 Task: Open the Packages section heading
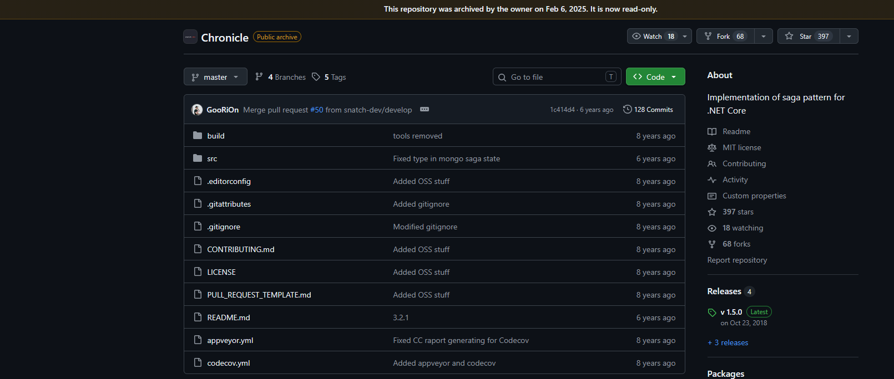726,373
